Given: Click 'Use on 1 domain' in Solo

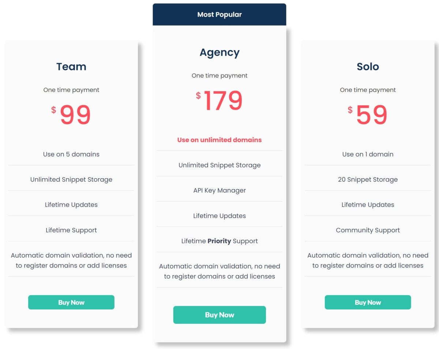Looking at the screenshot, I should (368, 154).
